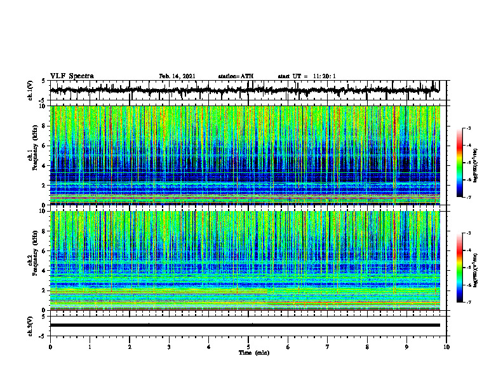The width and height of the screenshot is (503, 389).
Task: Click the "5" voltage tick on ch.1(V) axis
Action: pyautogui.click(x=43, y=81)
